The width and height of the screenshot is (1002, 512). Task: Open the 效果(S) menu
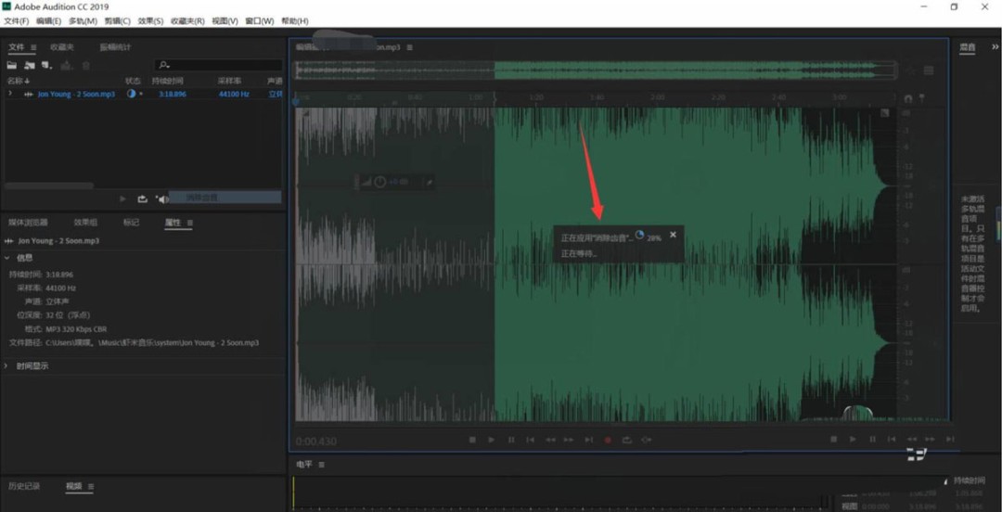(150, 20)
